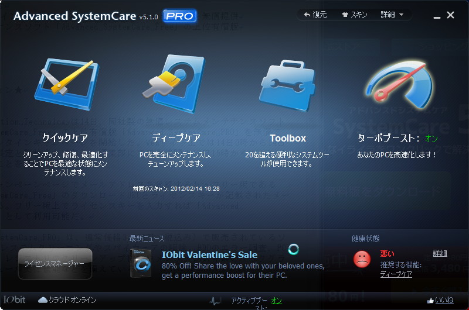Click the last scan date 2012/02/14 text
The width and height of the screenshot is (469, 310).
click(x=195, y=188)
